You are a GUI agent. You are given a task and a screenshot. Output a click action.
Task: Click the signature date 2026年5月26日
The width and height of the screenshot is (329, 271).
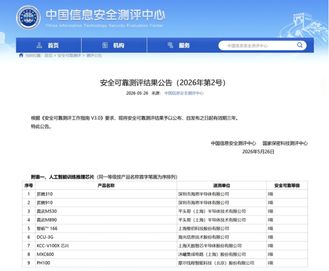coord(258,151)
